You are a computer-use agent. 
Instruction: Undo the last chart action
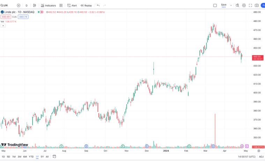98,6
